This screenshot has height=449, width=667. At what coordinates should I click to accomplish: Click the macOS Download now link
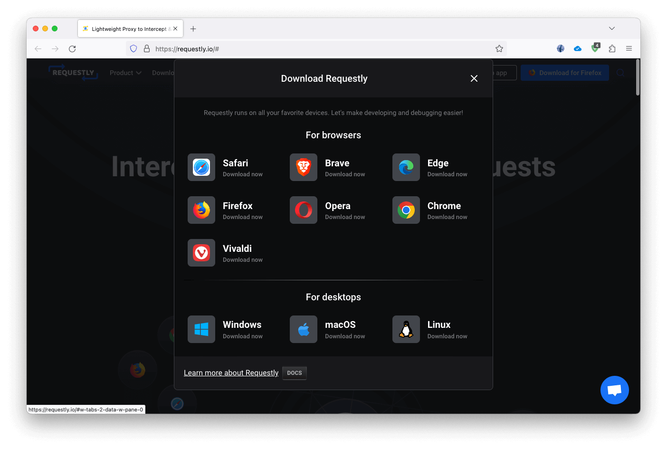coord(345,336)
